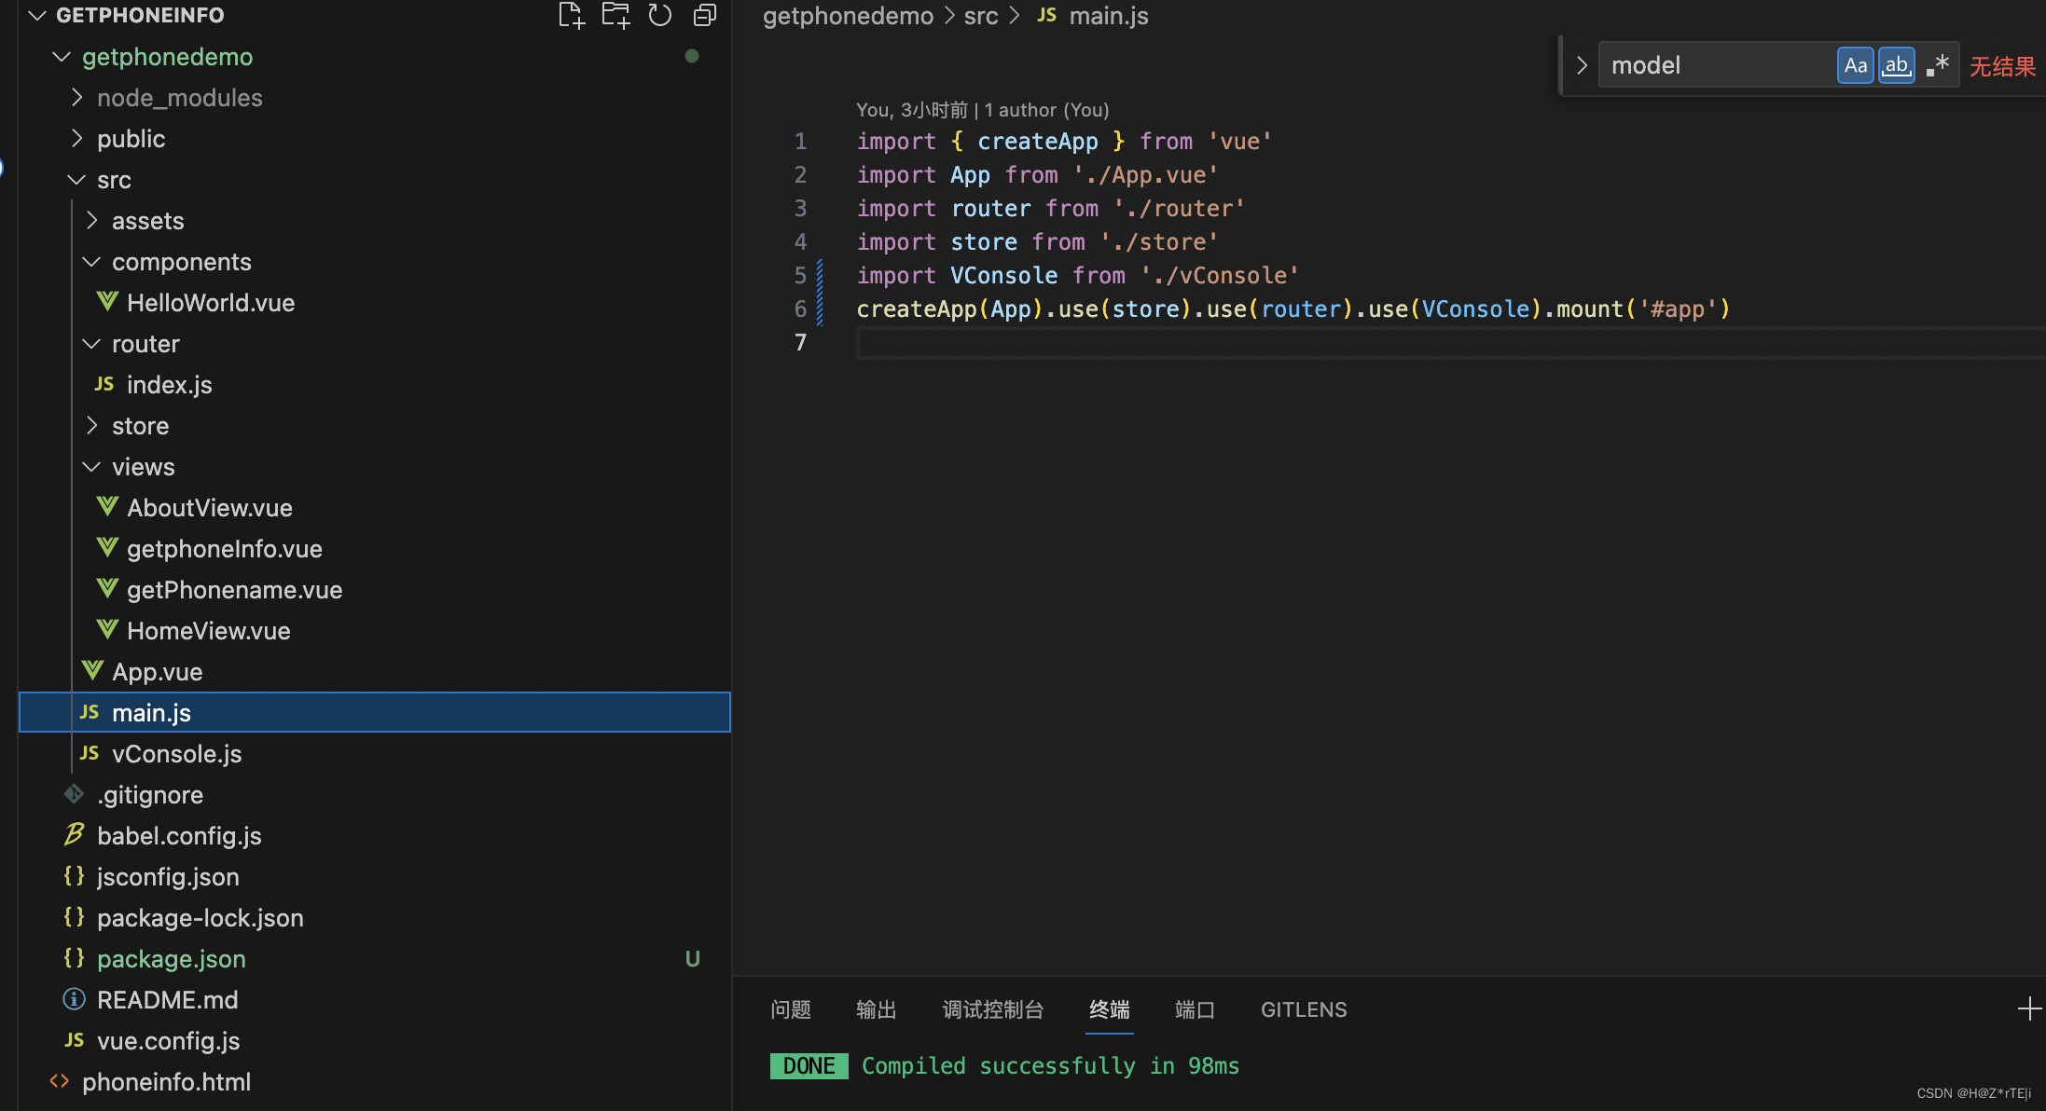Open the 问题 (Problems) panel tab
The height and width of the screenshot is (1111, 2046).
click(791, 1009)
